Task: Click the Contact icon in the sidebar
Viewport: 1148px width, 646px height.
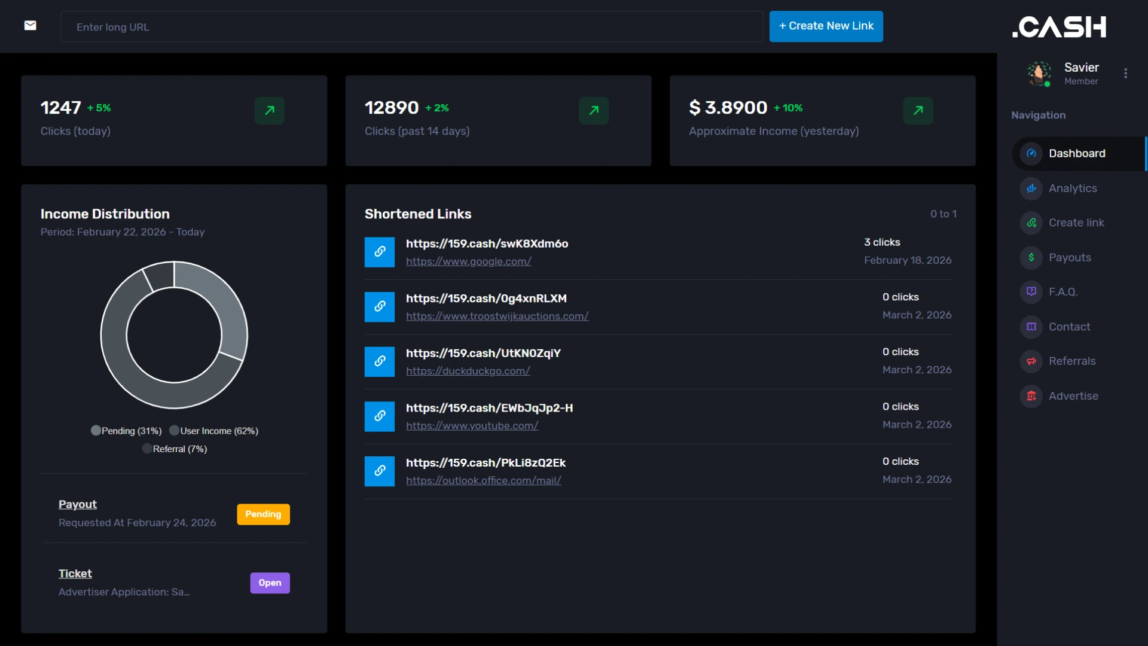Action: [1031, 327]
